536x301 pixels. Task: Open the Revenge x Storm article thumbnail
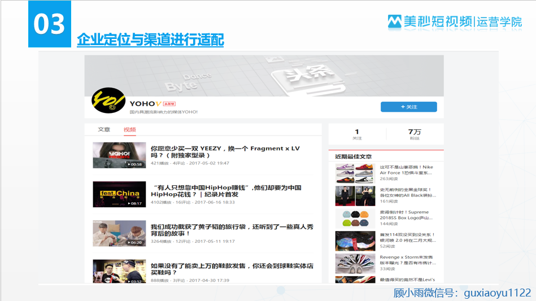[355, 264]
